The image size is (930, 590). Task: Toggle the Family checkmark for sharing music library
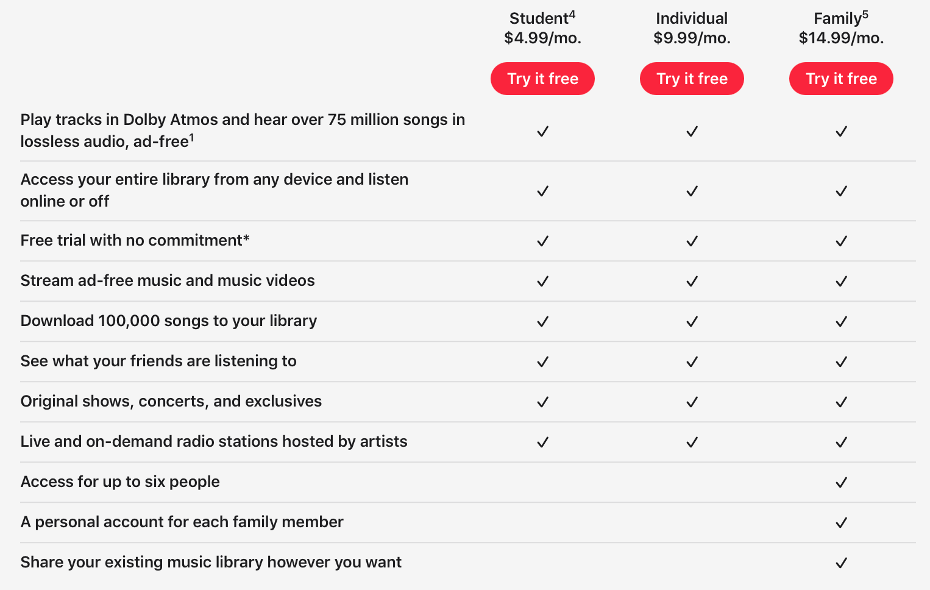(x=841, y=563)
